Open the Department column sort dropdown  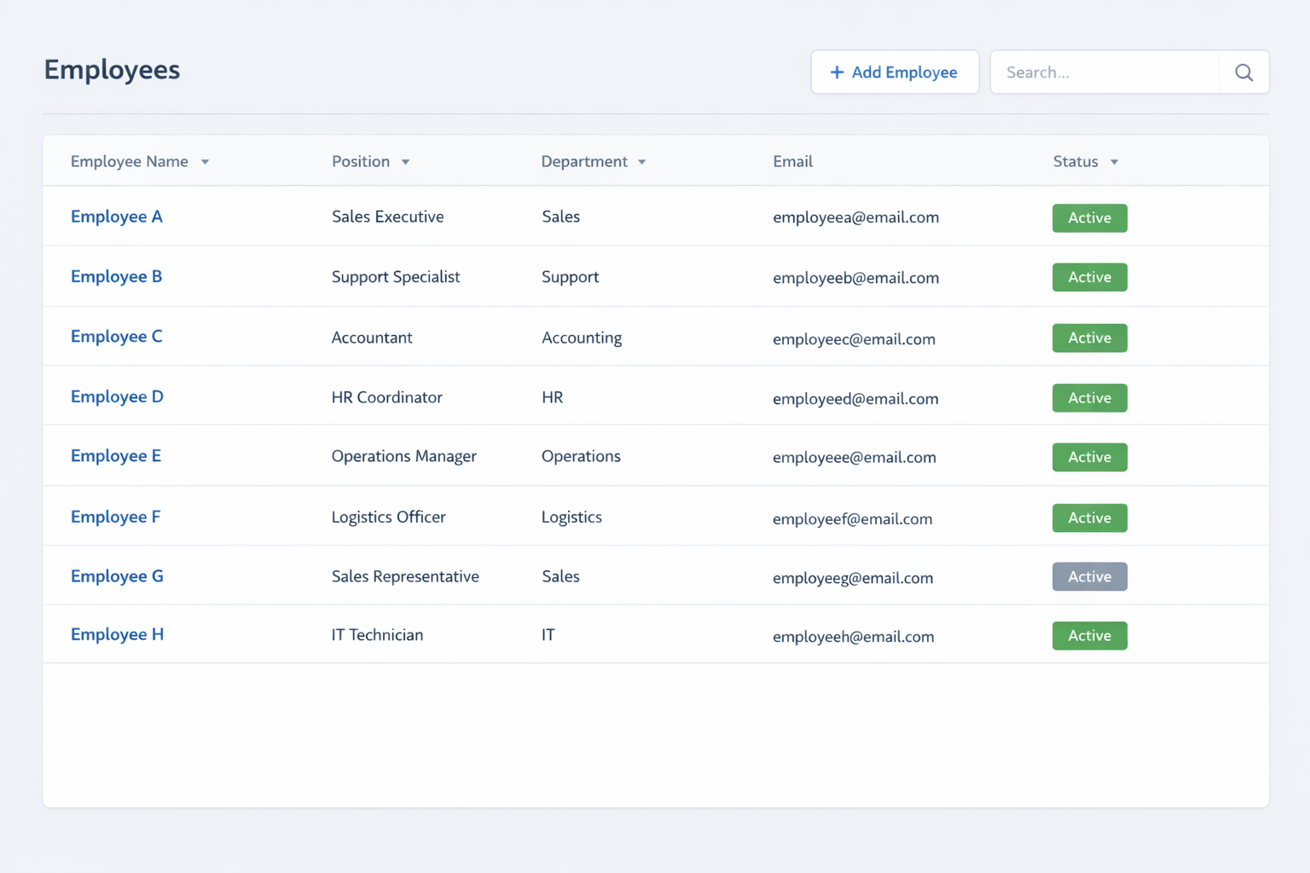pos(641,161)
